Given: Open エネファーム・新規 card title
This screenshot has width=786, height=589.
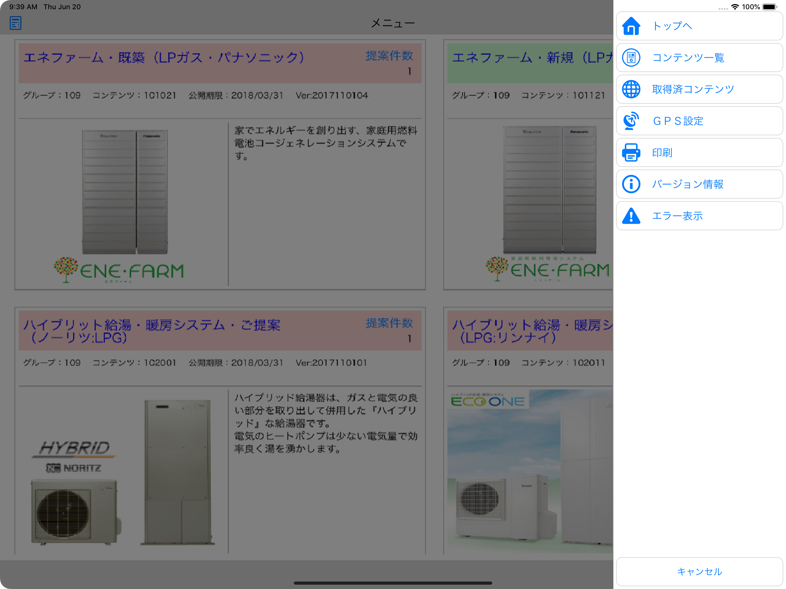Looking at the screenshot, I should 532,58.
